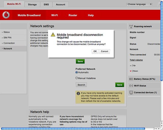Viewport: 163px width, 130px height.
Task: Open Connection in left sidebar
Action: coord(13,43)
